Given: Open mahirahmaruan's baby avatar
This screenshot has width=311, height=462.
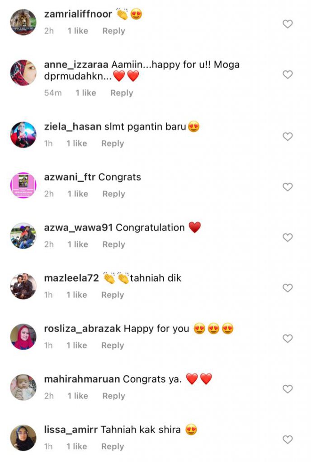Looking at the screenshot, I should pyautogui.click(x=24, y=387).
